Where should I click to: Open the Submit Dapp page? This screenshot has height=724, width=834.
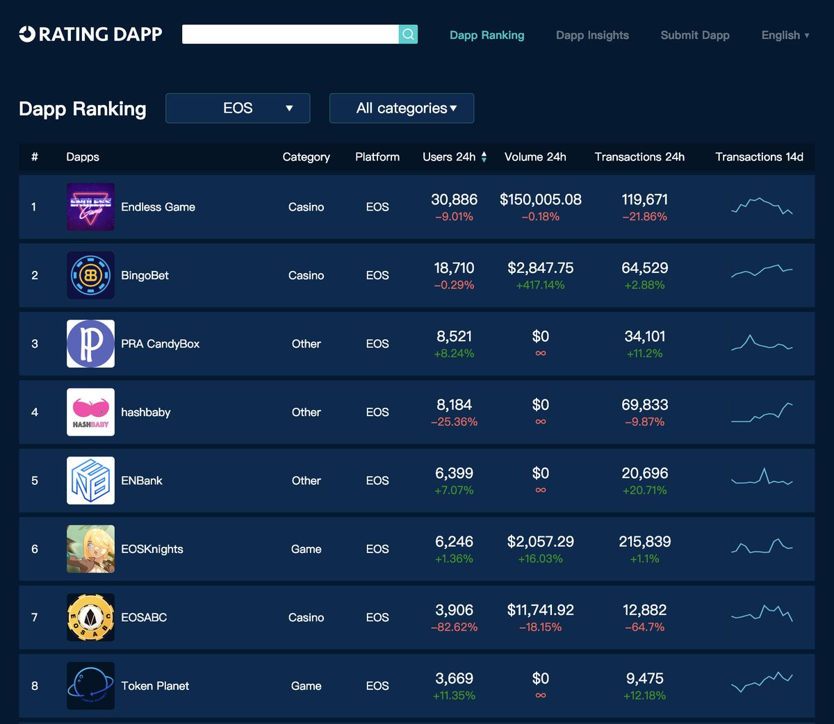tap(695, 35)
